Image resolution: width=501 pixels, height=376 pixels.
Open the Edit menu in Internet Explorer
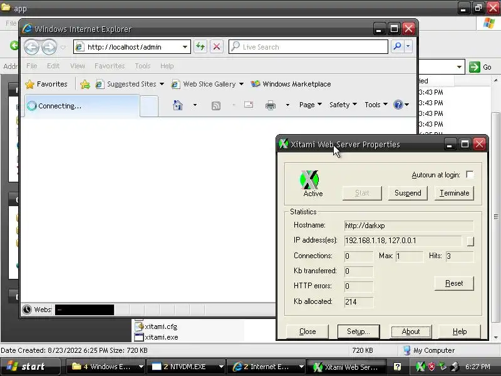[x=53, y=66]
